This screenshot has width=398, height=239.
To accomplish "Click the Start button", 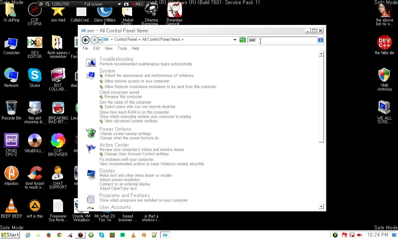I will 10,235.
